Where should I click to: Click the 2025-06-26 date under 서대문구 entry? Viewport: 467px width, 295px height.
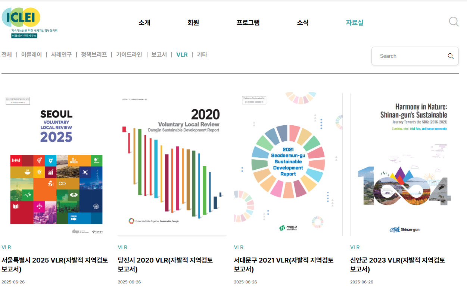point(246,282)
